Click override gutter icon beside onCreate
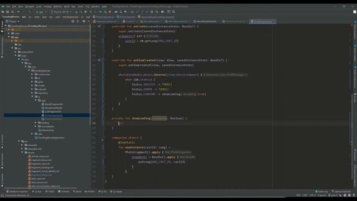357x201 pixels. point(99,26)
